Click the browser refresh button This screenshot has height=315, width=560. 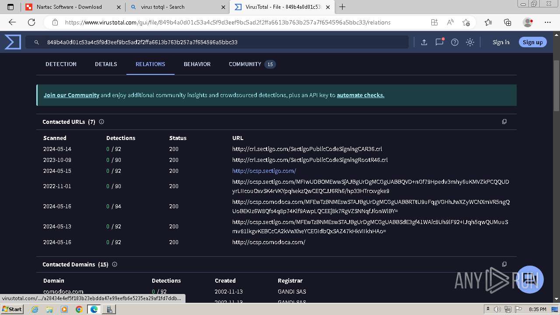click(x=31, y=22)
